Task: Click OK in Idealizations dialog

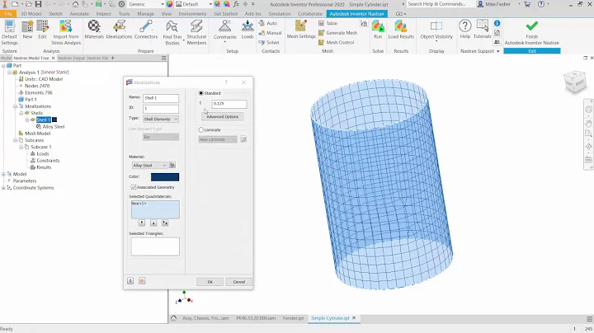Action: (210, 282)
